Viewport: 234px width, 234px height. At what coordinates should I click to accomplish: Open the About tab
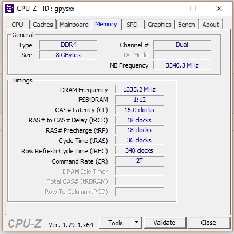pyautogui.click(x=211, y=25)
